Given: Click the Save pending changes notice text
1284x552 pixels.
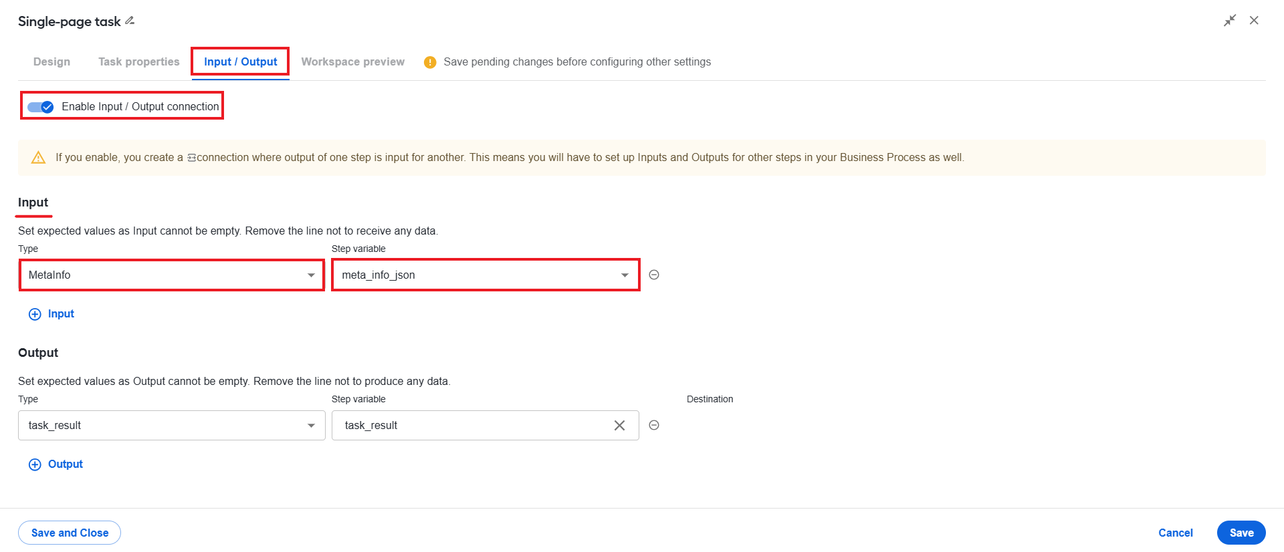Looking at the screenshot, I should click(x=577, y=61).
